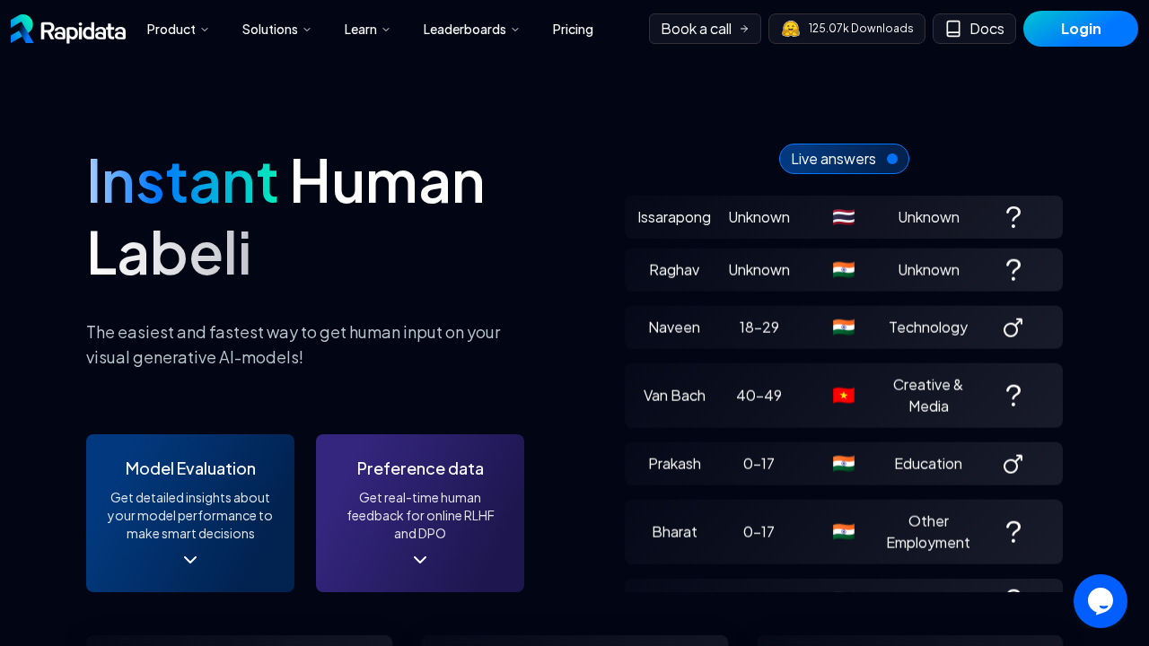
Task: Expand the Preference data card
Action: pos(419,559)
